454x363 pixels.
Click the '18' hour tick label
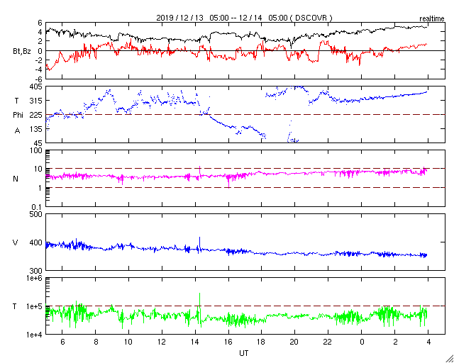coord(262,342)
